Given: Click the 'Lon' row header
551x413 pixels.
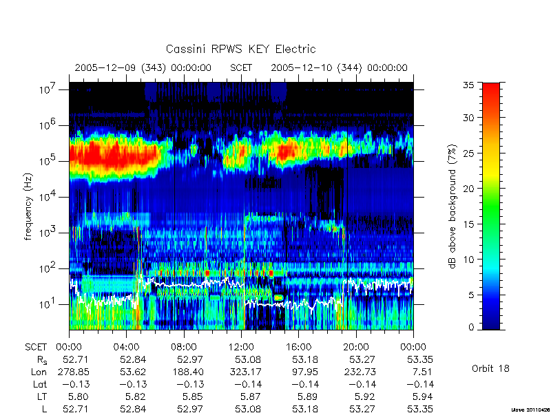Looking at the screenshot, I should pos(39,372).
